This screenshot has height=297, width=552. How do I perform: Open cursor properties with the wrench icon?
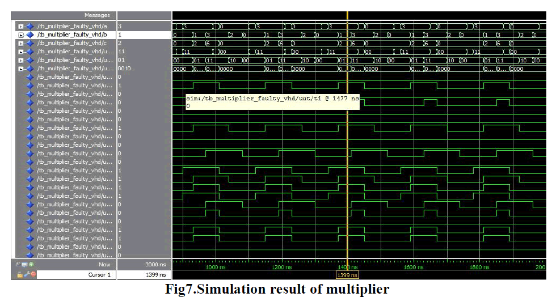click(26, 274)
